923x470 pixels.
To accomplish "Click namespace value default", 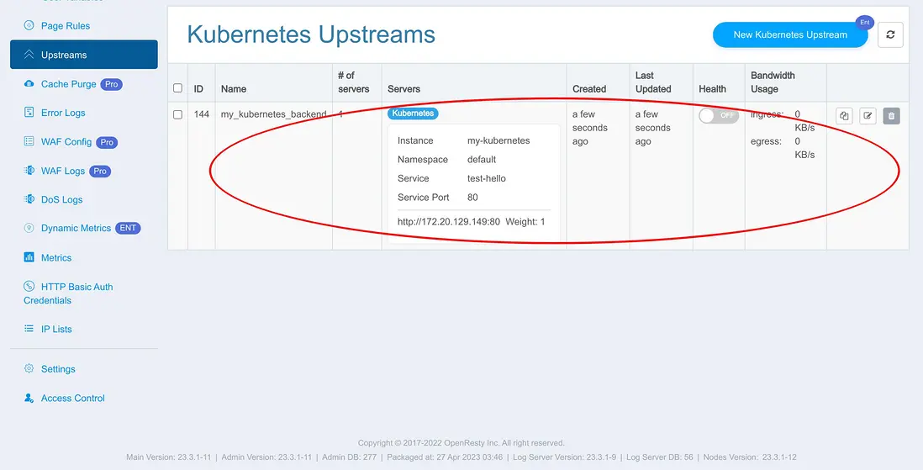I will click(482, 160).
